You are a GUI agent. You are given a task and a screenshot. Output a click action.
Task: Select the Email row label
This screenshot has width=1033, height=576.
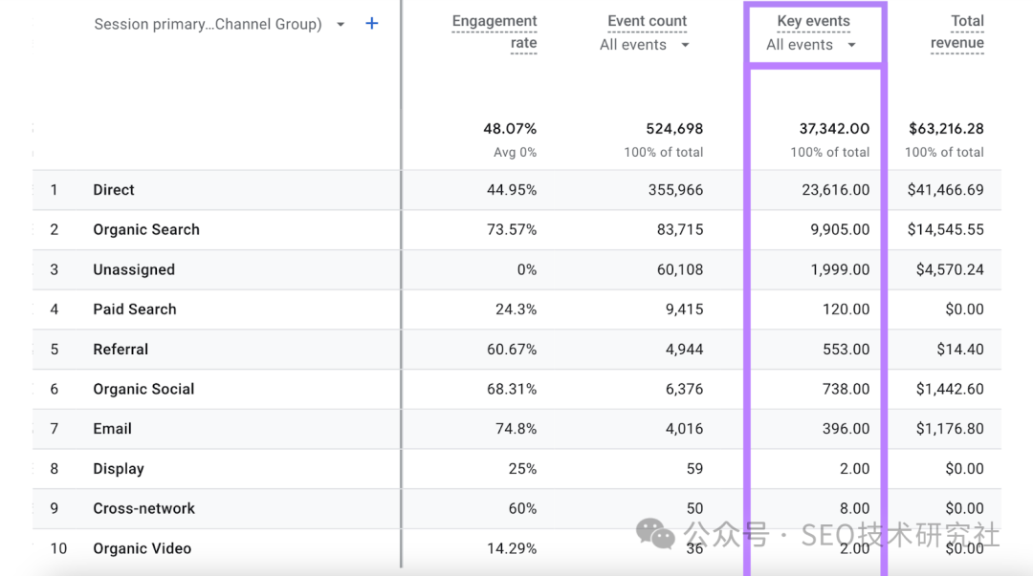[x=112, y=429]
